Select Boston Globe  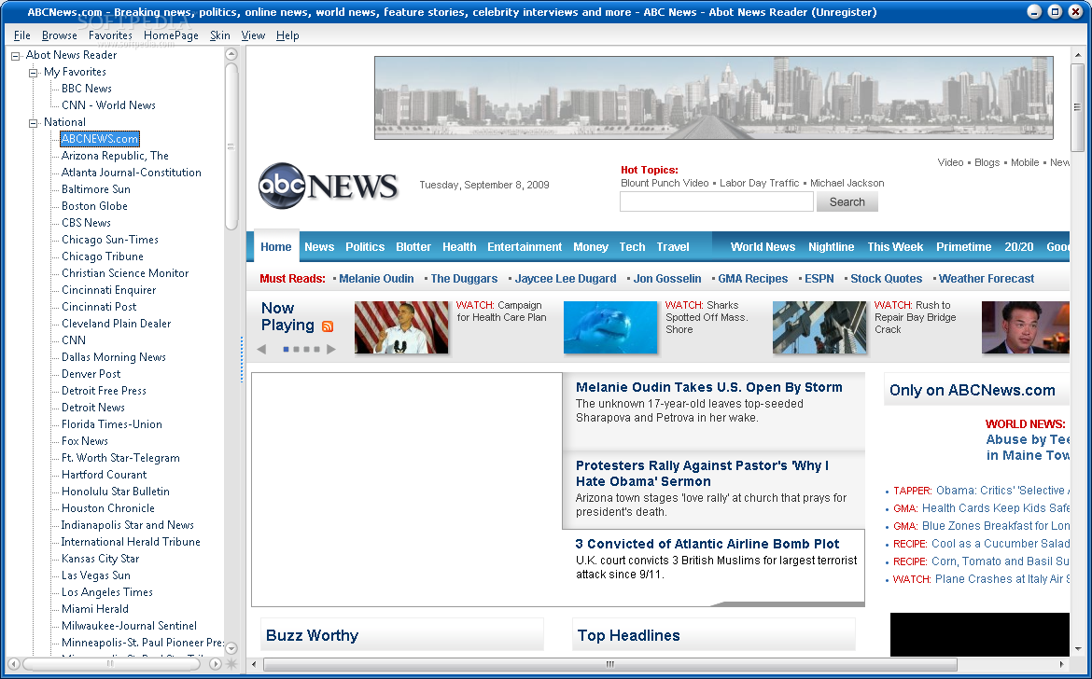pyautogui.click(x=94, y=206)
